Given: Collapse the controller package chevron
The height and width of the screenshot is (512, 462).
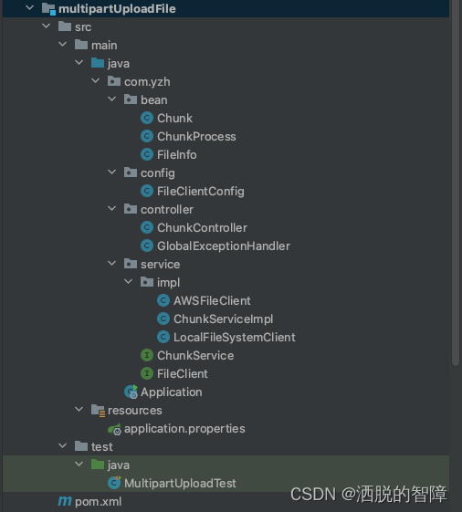Looking at the screenshot, I should pyautogui.click(x=111, y=209).
